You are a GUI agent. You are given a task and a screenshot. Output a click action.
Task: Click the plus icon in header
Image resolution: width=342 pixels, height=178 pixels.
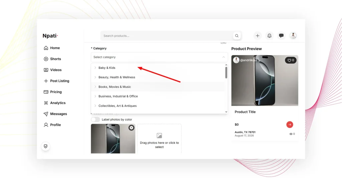click(258, 35)
